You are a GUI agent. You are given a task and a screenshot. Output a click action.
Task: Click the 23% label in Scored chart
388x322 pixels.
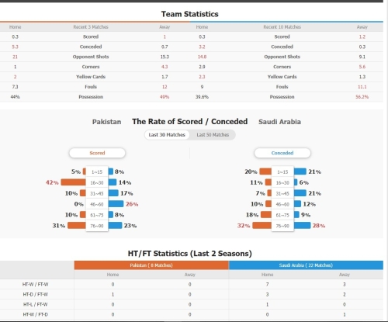pos(130,226)
